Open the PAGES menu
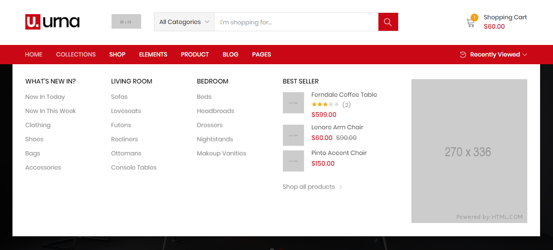Screen dimensions: 553x250 [x=262, y=54]
